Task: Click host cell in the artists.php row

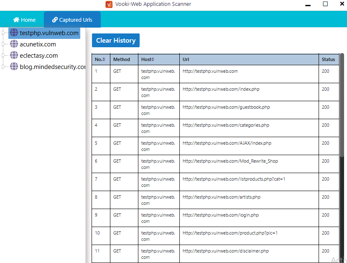Action: tap(158, 200)
